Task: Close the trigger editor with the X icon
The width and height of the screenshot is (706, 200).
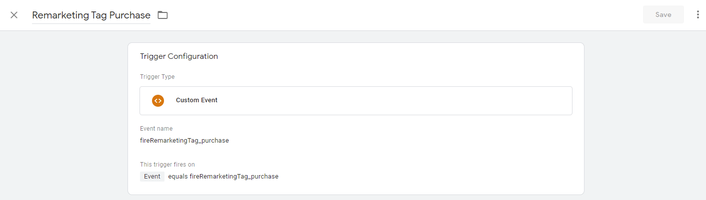Action: 14,15
